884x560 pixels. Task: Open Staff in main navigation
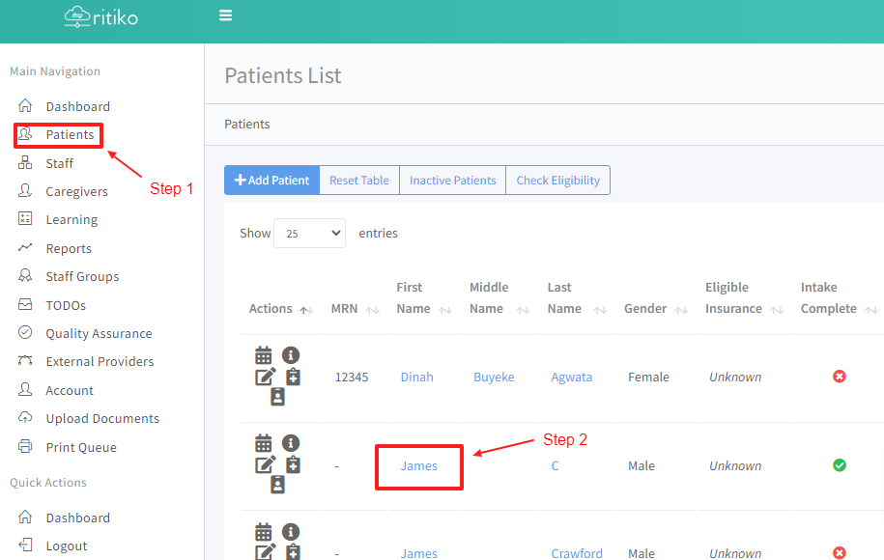tap(59, 163)
